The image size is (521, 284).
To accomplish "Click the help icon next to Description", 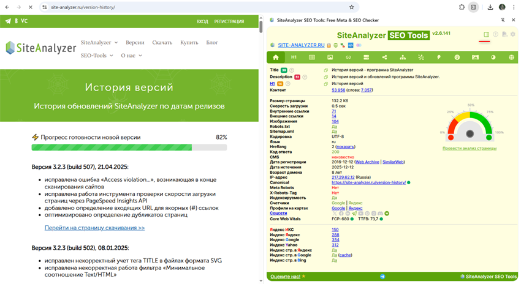I will coord(305,77).
